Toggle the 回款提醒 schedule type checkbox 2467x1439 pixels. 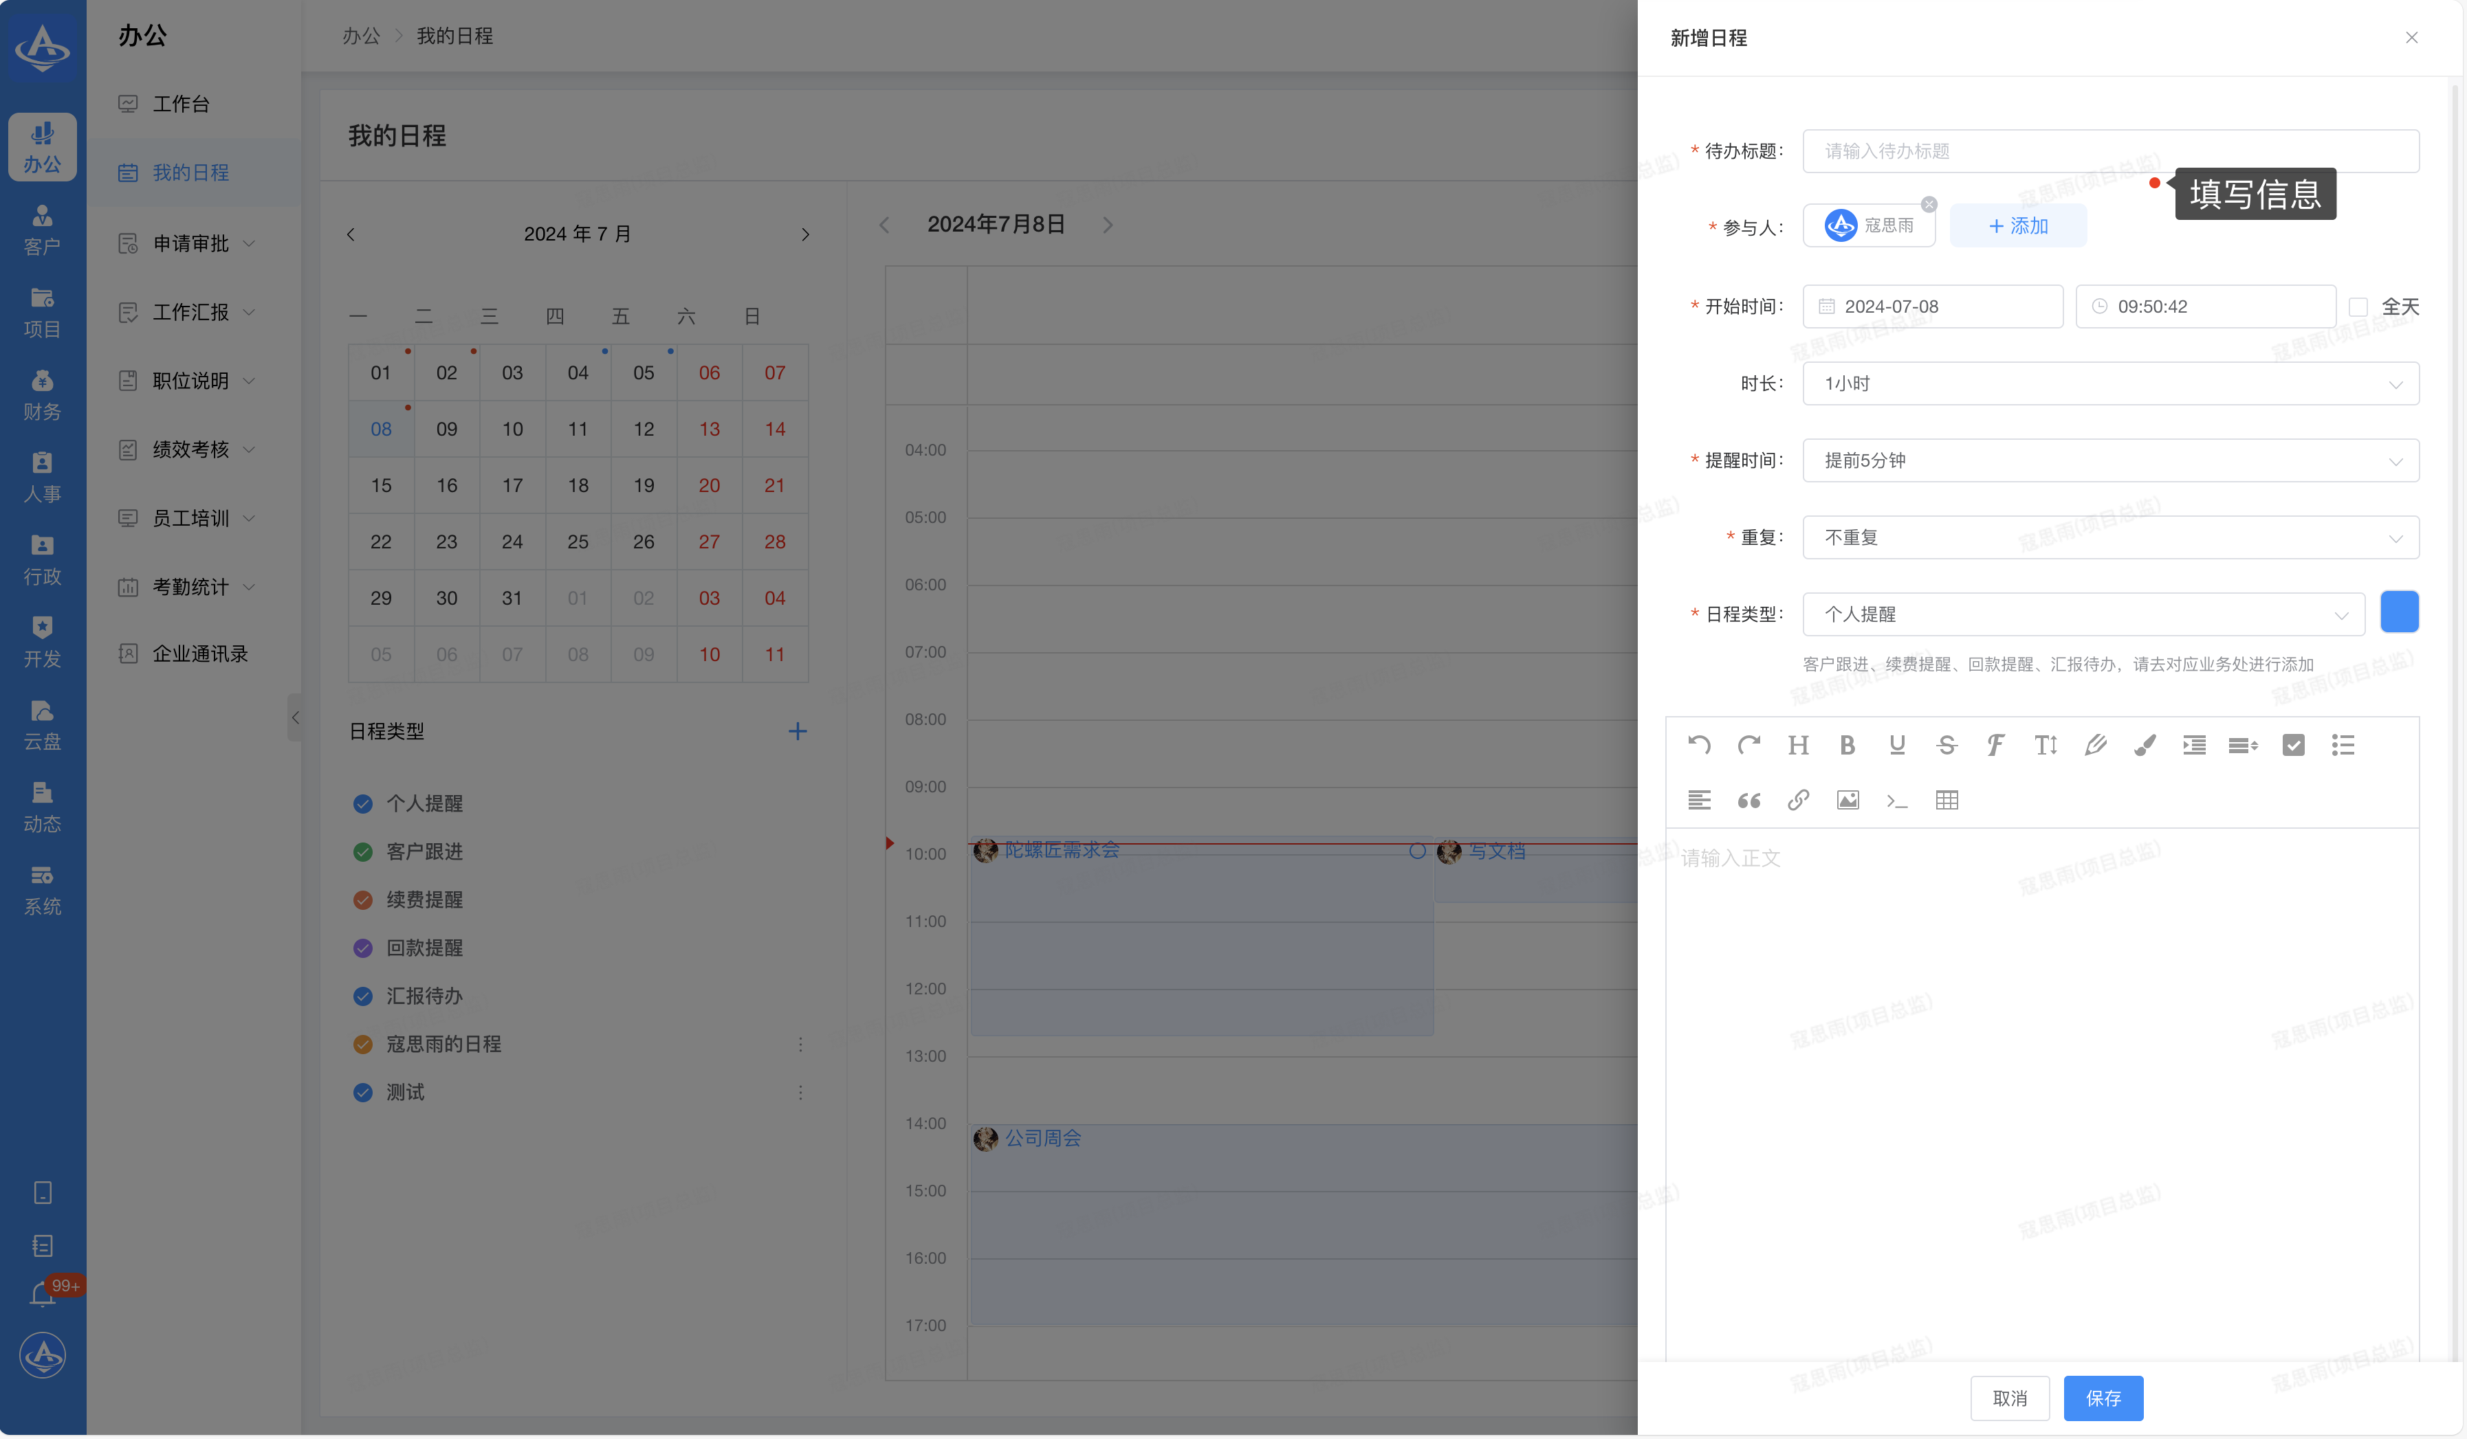pos(362,948)
